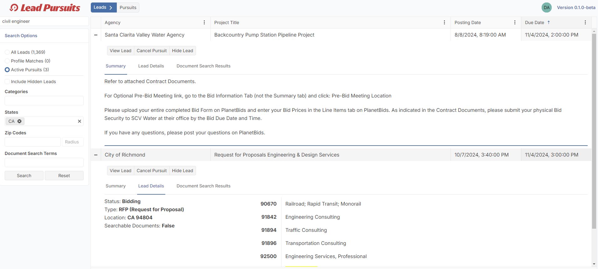Viewport: 598px width, 269px height.
Task: Click the Lead Pursuits logo
Action: click(x=45, y=8)
